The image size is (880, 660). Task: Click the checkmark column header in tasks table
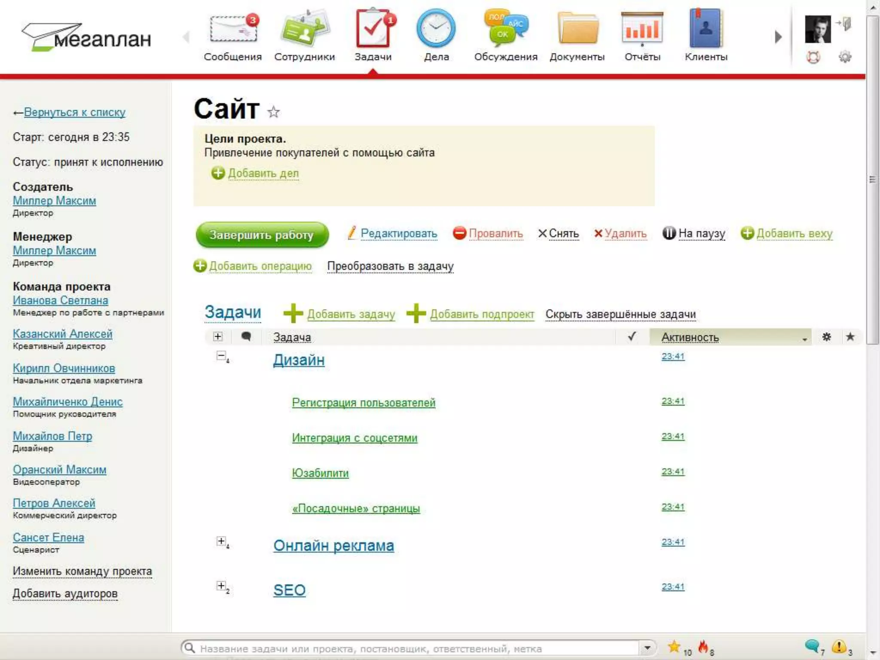click(x=632, y=337)
